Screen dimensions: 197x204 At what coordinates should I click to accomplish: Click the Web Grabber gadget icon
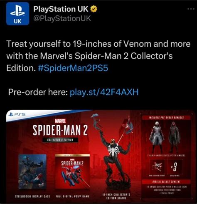pos(157,167)
